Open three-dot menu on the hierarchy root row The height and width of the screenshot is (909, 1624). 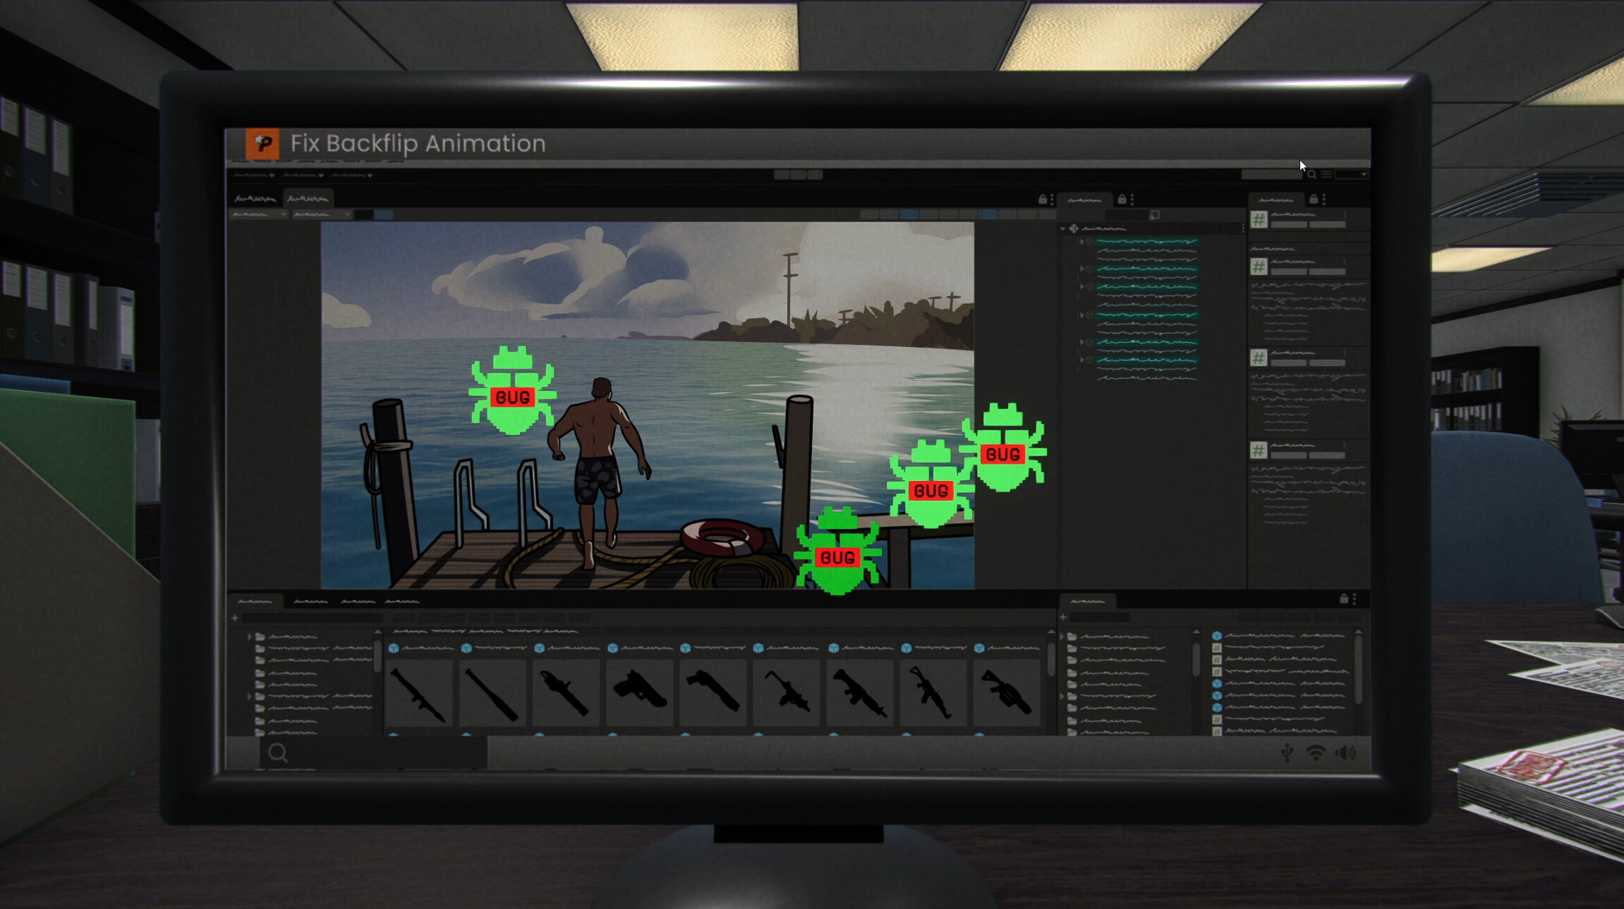[1242, 228]
